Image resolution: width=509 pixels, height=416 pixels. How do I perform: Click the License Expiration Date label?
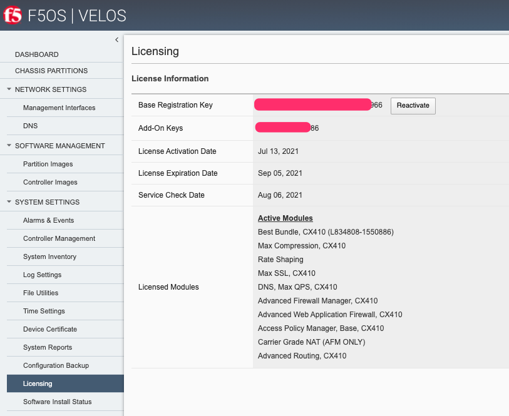point(178,173)
